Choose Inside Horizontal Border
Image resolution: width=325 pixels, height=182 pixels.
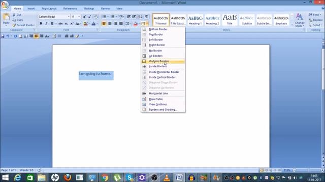click(163, 72)
